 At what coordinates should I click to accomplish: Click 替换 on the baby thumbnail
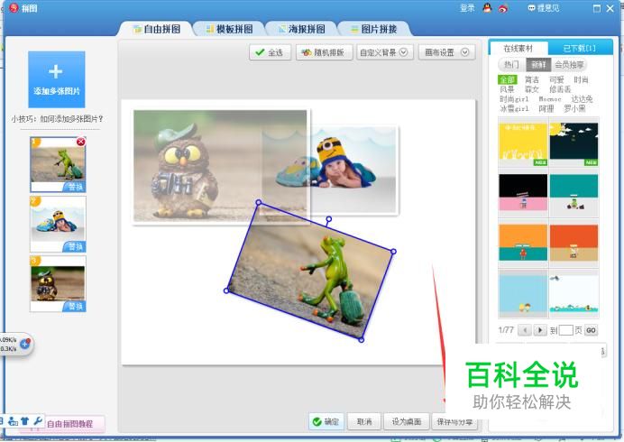(75, 247)
